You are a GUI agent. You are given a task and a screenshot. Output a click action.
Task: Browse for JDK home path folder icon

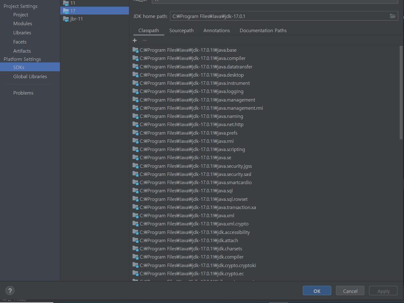[393, 16]
